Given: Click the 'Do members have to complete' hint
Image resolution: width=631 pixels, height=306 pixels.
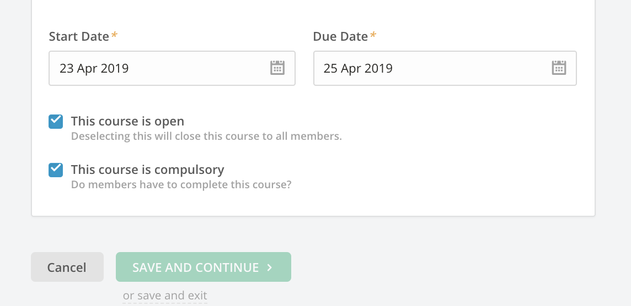Looking at the screenshot, I should click(181, 184).
